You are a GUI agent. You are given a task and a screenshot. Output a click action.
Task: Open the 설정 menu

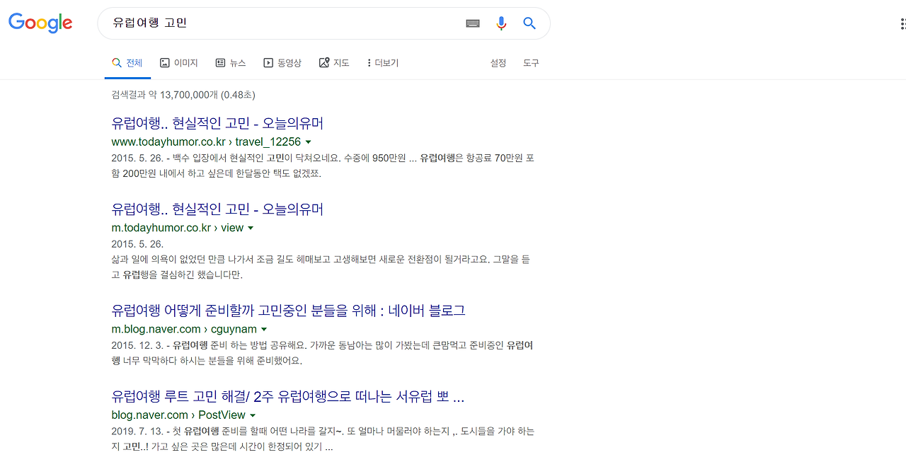coord(498,62)
